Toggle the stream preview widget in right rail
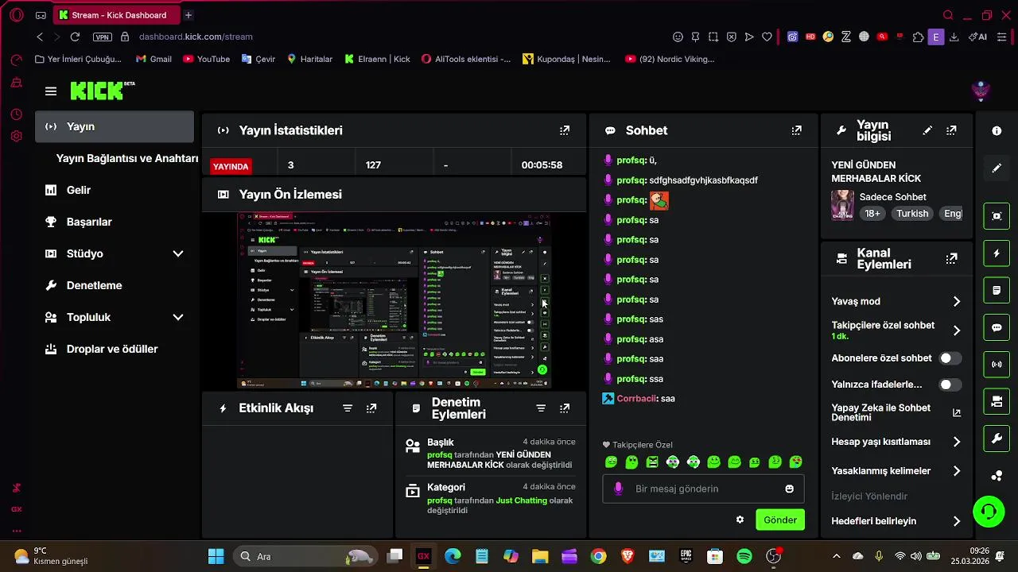The width and height of the screenshot is (1018, 572). pyautogui.click(x=997, y=216)
